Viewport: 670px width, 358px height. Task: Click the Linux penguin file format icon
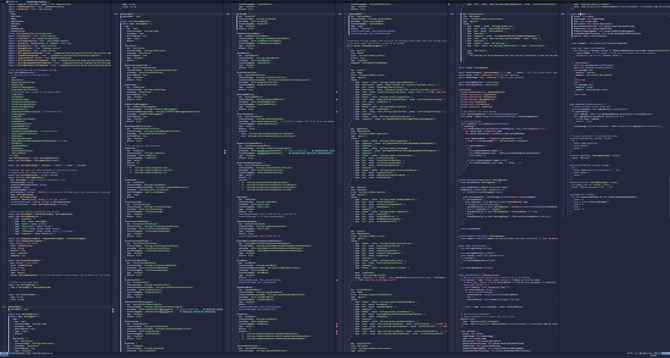coord(636,353)
